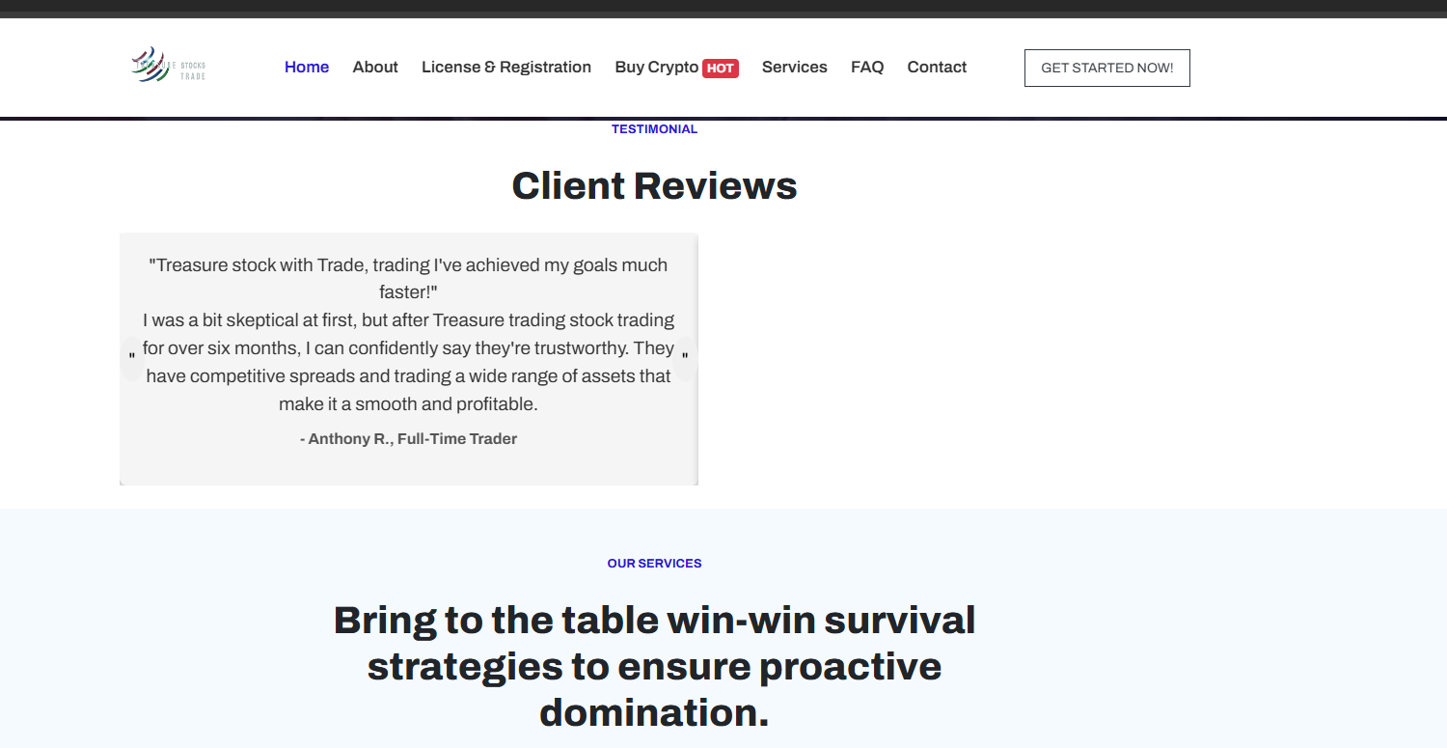This screenshot has height=748, width=1447.
Task: Click the OUR SERVICES section label
Action: pyautogui.click(x=654, y=564)
